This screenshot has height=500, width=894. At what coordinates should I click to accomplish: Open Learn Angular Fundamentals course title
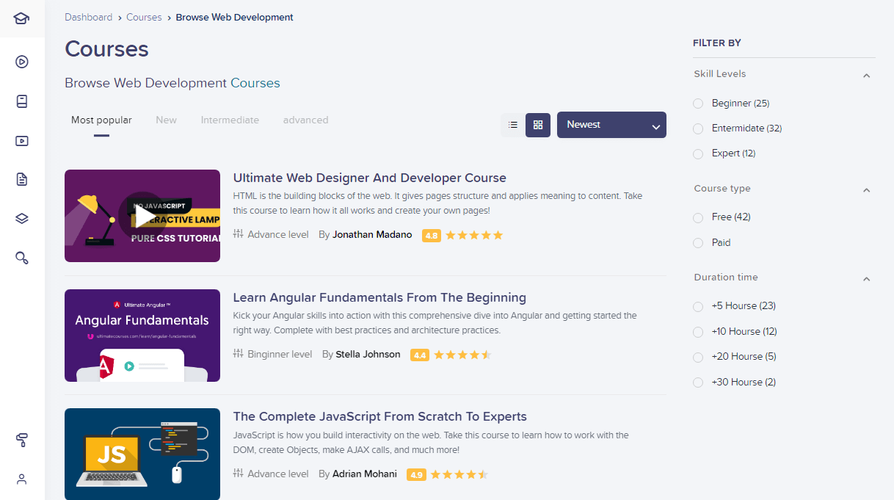tap(379, 297)
